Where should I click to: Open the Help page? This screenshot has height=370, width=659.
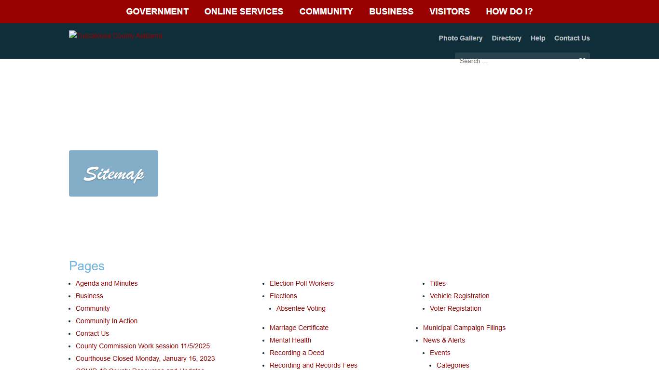pos(537,38)
